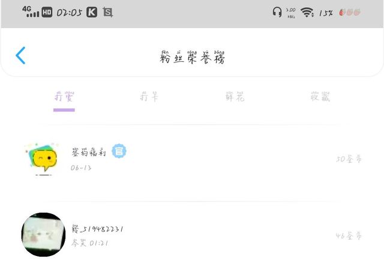Switch to the 打羊 tab

tap(149, 97)
